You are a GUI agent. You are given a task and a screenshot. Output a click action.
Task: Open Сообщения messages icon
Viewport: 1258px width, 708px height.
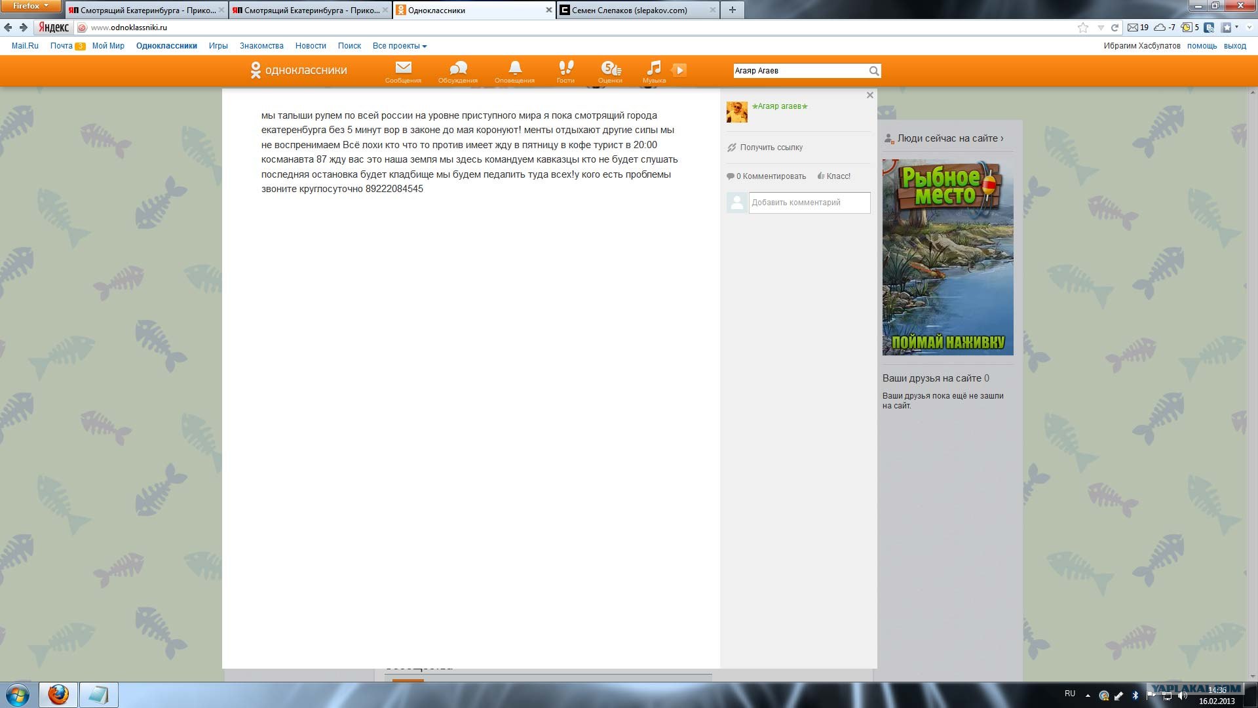tap(403, 71)
